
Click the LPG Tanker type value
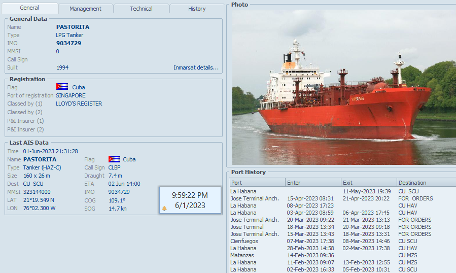[x=69, y=35]
